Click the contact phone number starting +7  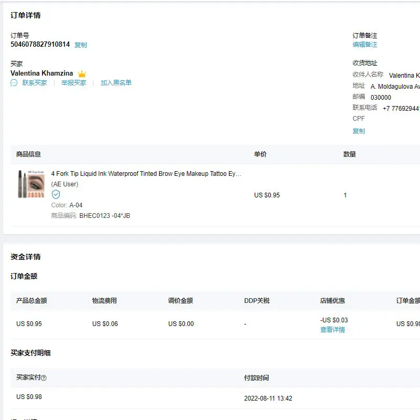[x=401, y=109]
